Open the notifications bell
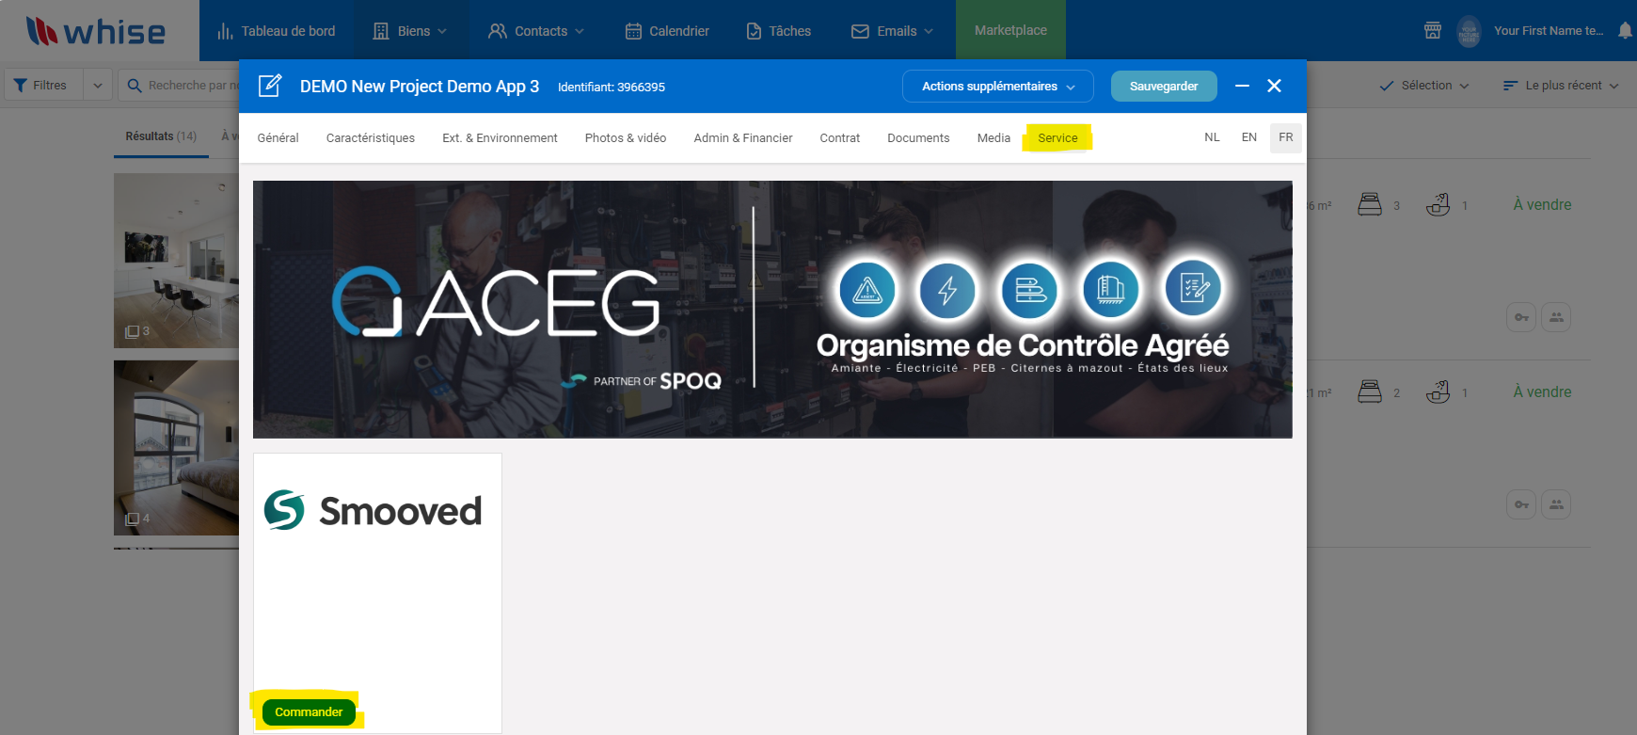Image resolution: width=1637 pixels, height=735 pixels. tap(1625, 30)
